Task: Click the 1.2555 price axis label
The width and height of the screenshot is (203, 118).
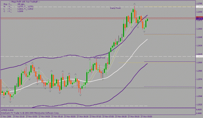Action: 199,88
